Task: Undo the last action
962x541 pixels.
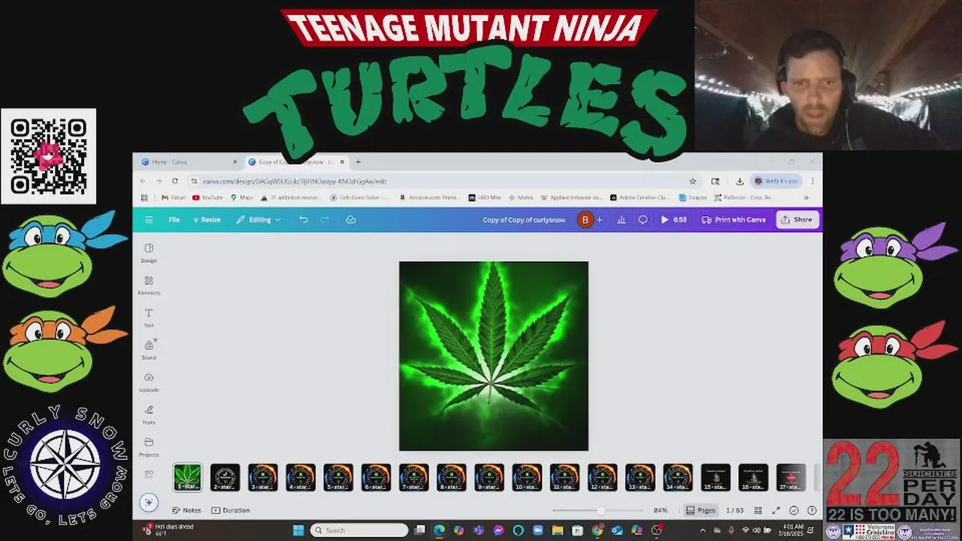Action: pos(304,219)
